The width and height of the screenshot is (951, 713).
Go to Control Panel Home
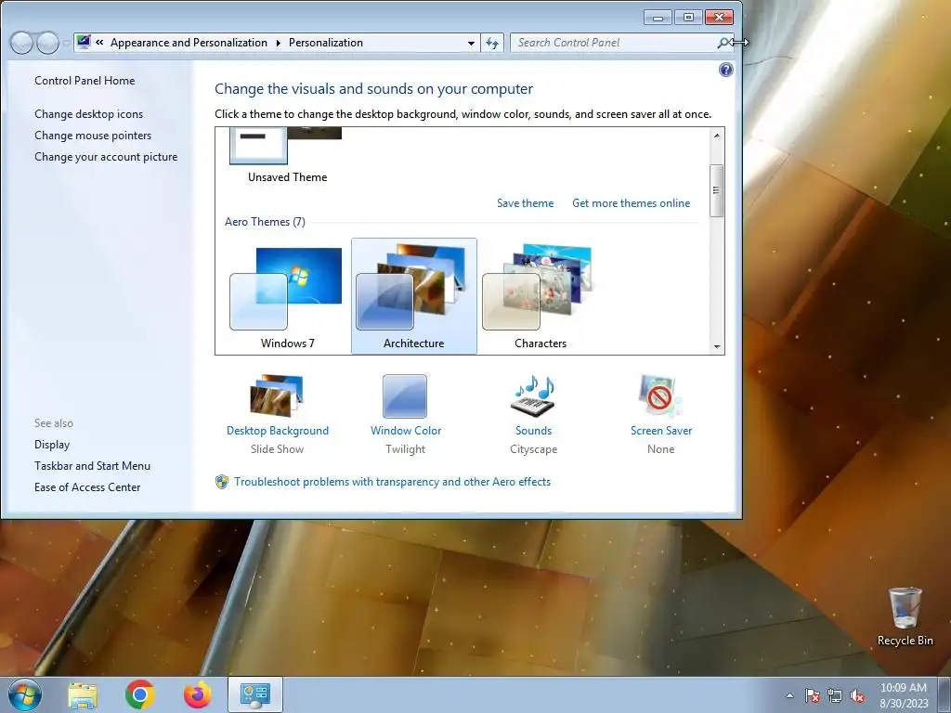pos(85,81)
